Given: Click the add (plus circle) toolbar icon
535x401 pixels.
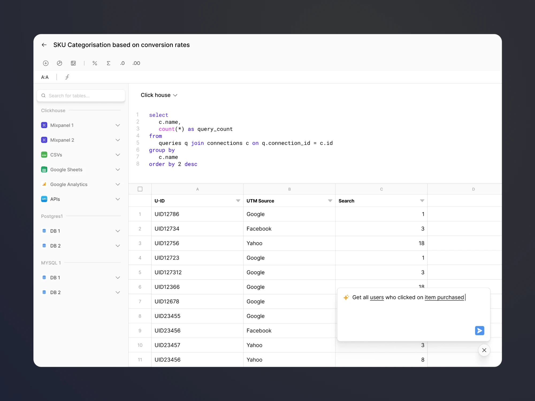Looking at the screenshot, I should tap(46, 63).
